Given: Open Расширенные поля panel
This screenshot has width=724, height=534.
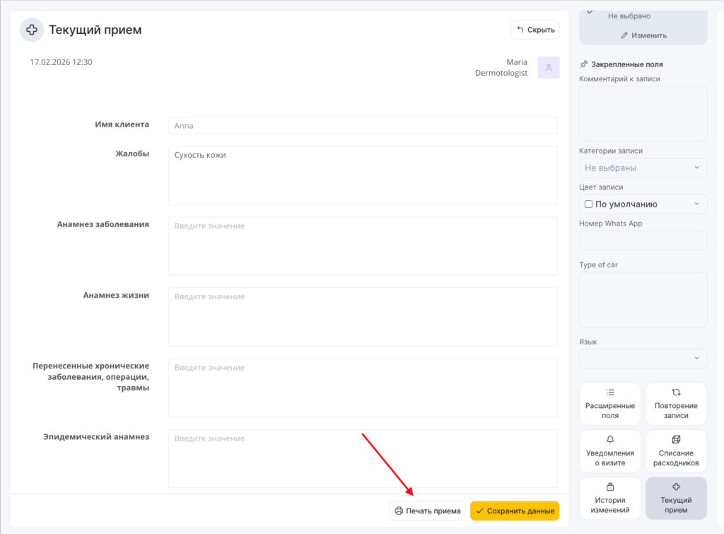Looking at the screenshot, I should (609, 404).
